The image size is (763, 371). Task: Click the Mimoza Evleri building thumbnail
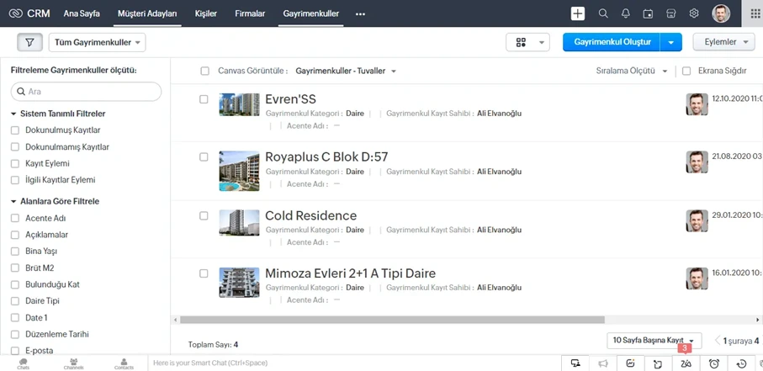click(240, 283)
